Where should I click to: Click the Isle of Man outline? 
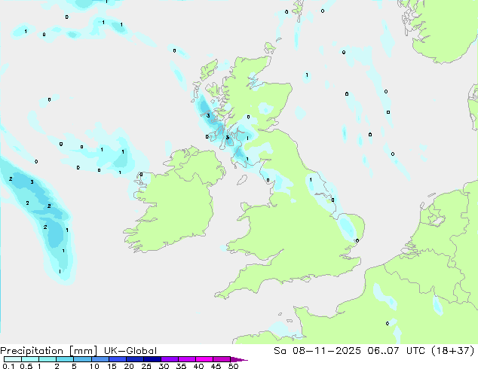(242, 180)
